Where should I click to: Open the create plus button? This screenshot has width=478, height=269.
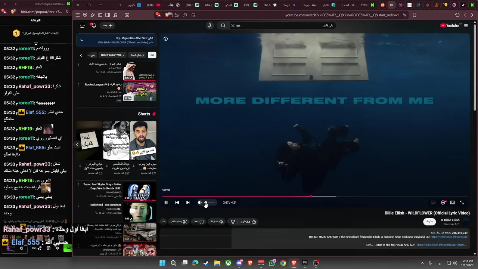108,25
